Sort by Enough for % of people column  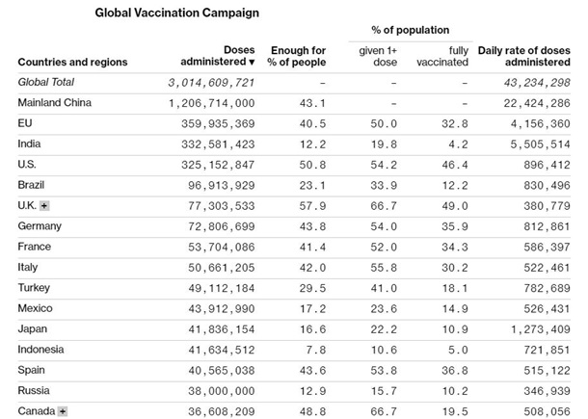[298, 56]
